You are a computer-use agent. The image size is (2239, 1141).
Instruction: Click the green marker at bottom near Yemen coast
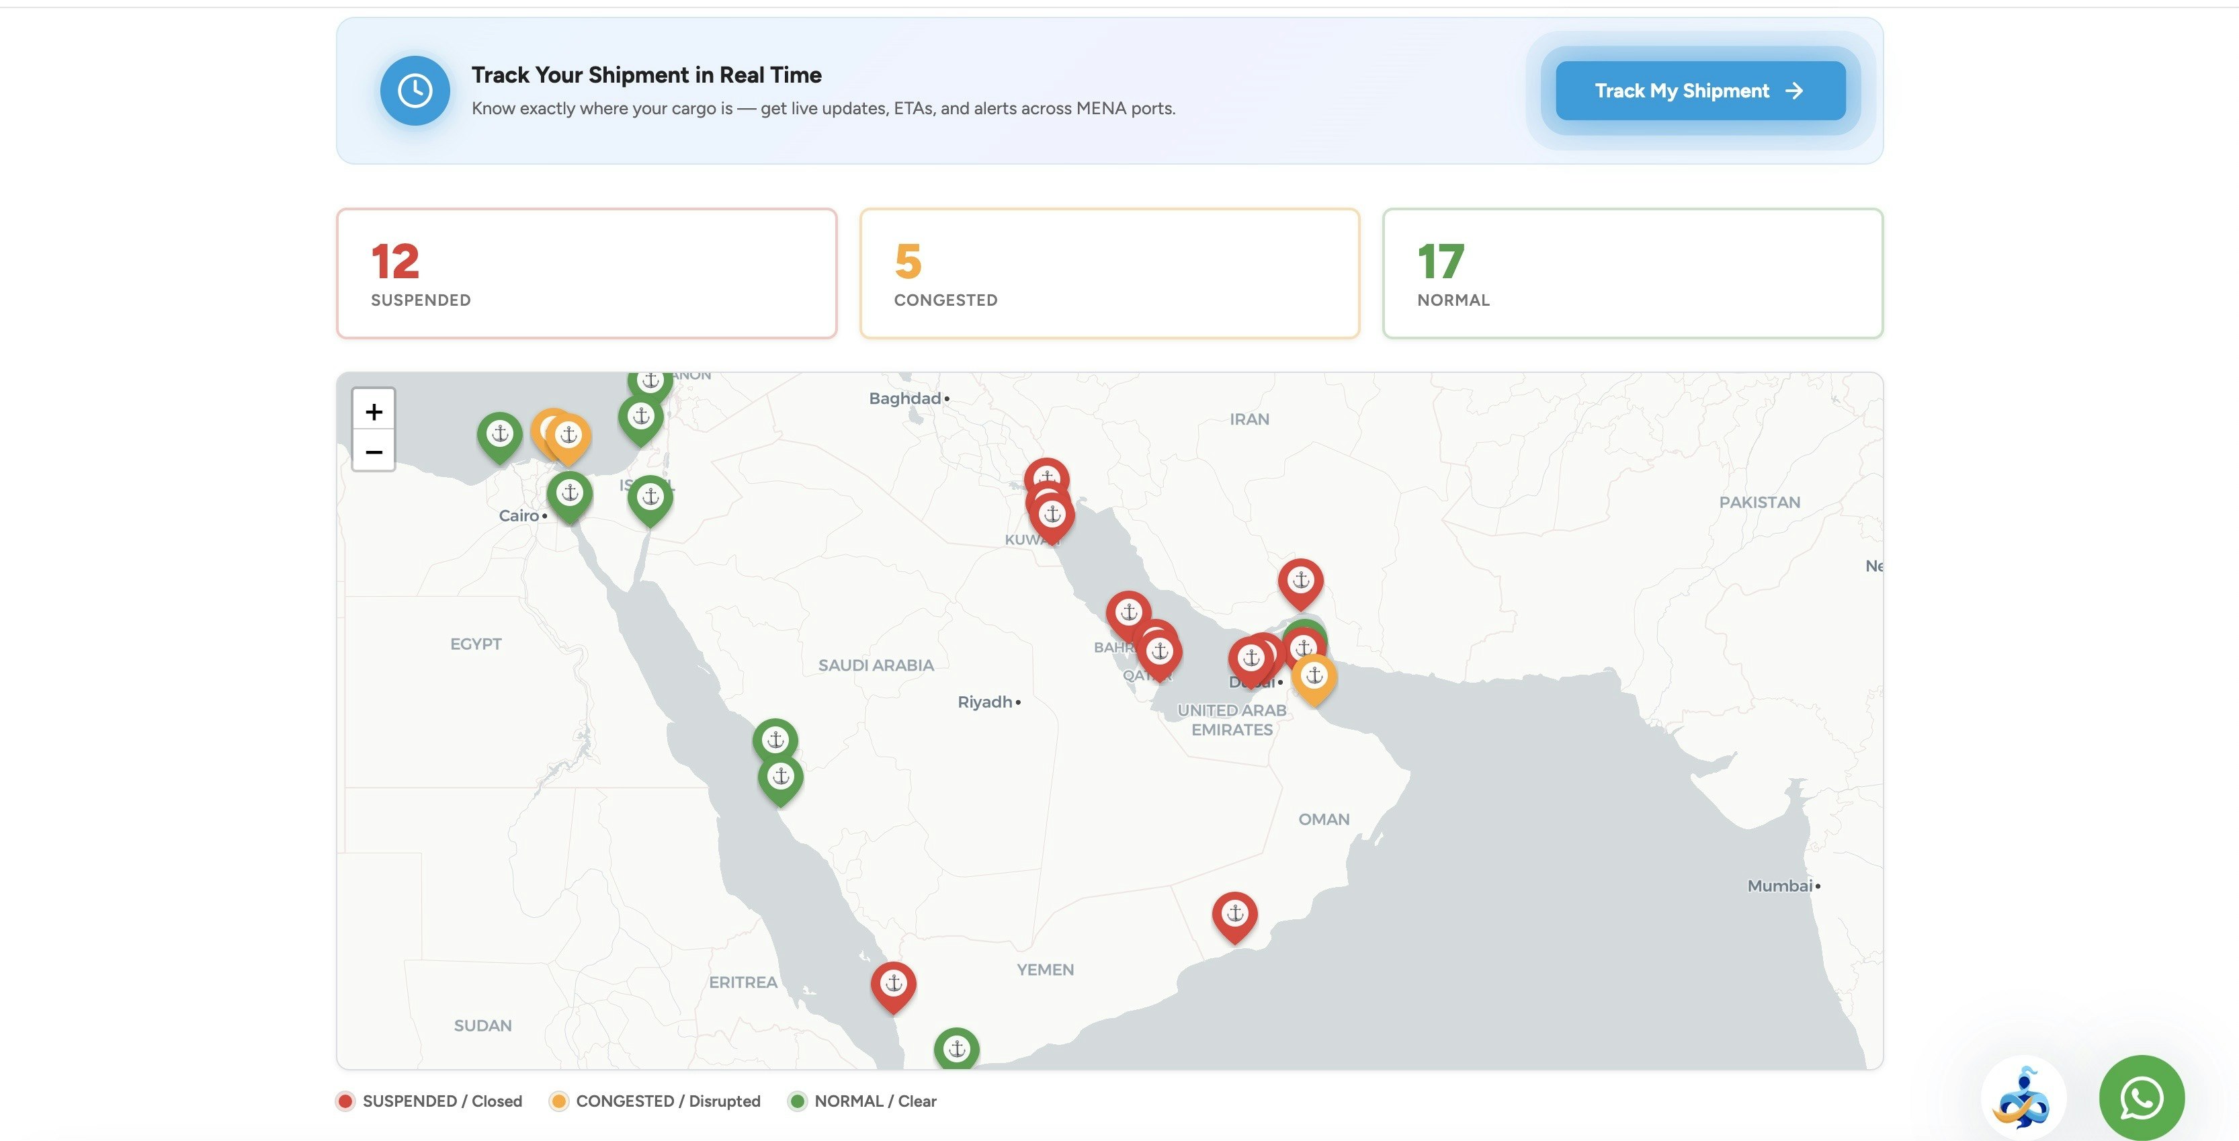coord(956,1048)
